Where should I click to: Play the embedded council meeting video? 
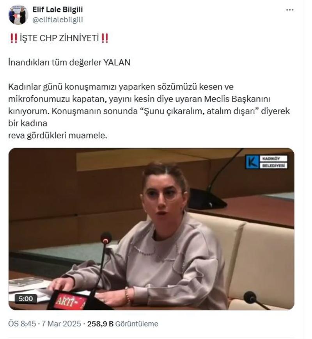pyautogui.click(x=151, y=229)
